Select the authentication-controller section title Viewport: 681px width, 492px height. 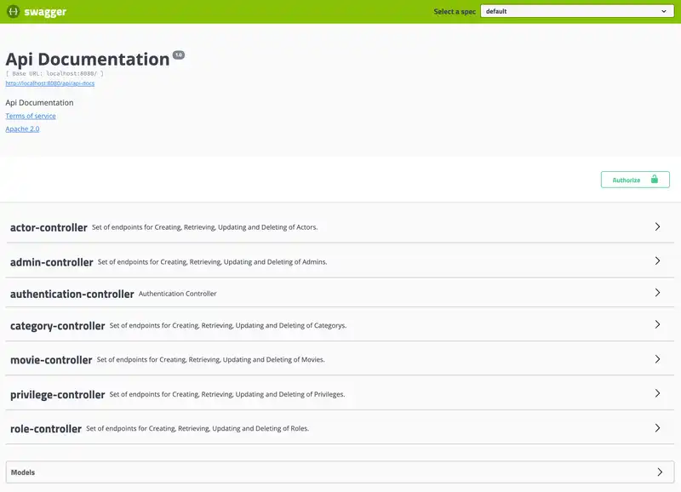(72, 294)
